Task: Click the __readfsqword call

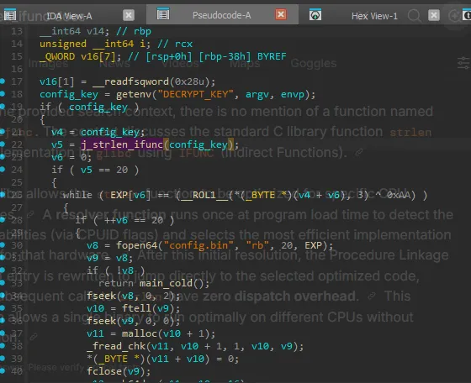Action: [x=131, y=81]
